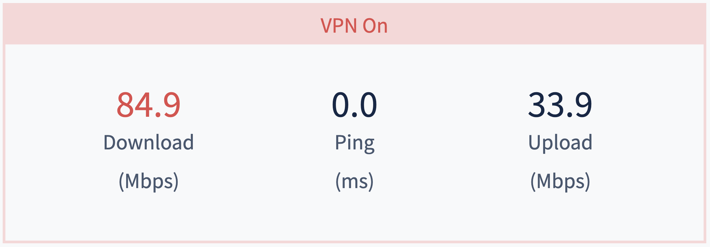Click the VPN On header text

(354, 26)
